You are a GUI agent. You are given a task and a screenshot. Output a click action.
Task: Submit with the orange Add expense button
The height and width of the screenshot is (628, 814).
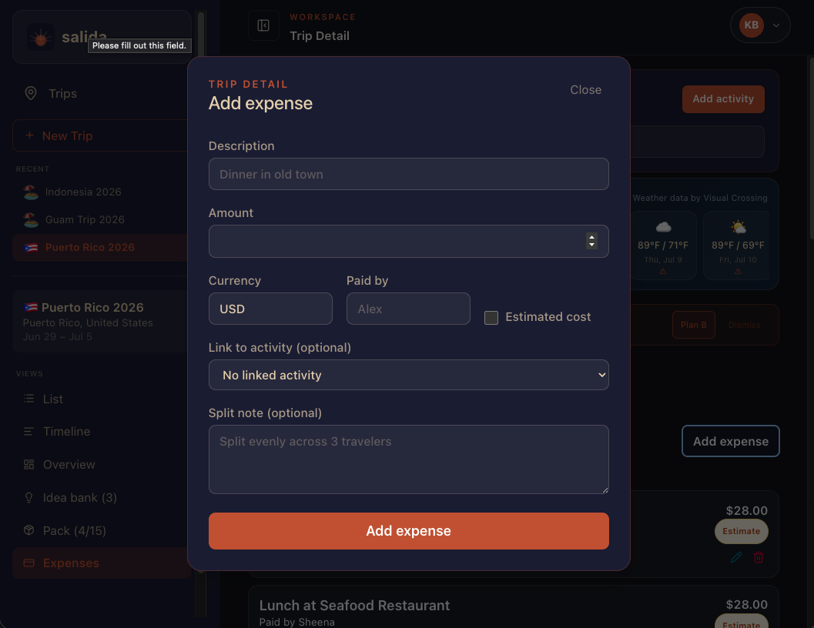(409, 531)
